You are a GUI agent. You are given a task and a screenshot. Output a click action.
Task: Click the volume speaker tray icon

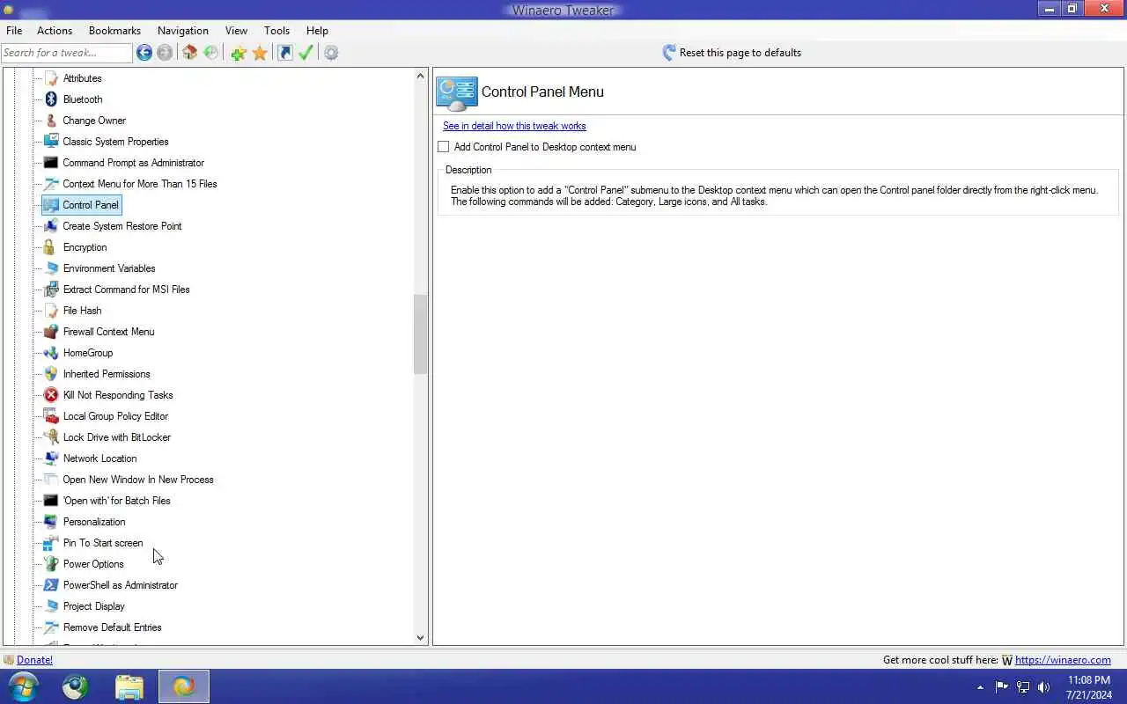pyautogui.click(x=1043, y=687)
